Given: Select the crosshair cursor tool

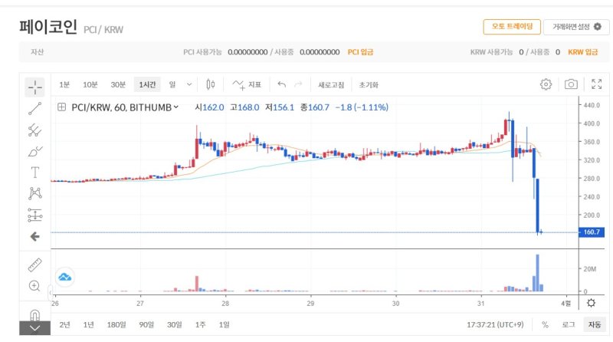Looking at the screenshot, I should click(x=34, y=87).
